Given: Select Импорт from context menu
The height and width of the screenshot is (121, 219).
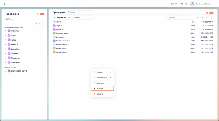Looking at the screenshot, I should pos(102,89).
